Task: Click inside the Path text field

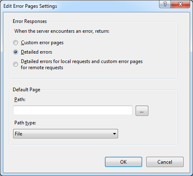Action: 73,110
